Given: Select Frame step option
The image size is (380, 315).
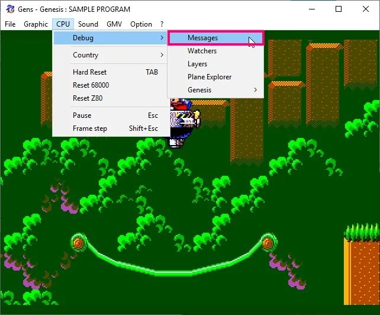Looking at the screenshot, I should [110, 128].
